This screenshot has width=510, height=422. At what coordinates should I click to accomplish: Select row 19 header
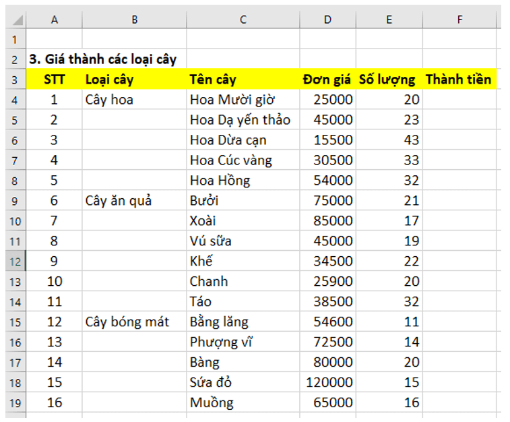click(x=13, y=402)
